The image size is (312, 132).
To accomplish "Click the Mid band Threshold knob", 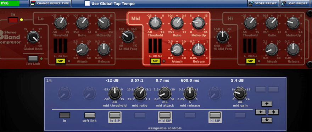I will 155,23.
